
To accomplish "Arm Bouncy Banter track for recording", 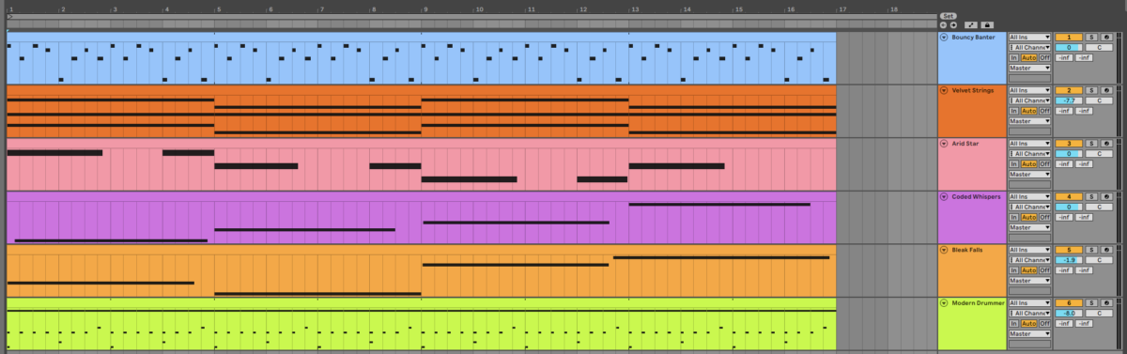I will [1106, 38].
